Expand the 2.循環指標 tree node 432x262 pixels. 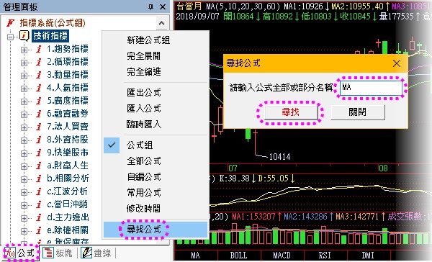coord(24,63)
